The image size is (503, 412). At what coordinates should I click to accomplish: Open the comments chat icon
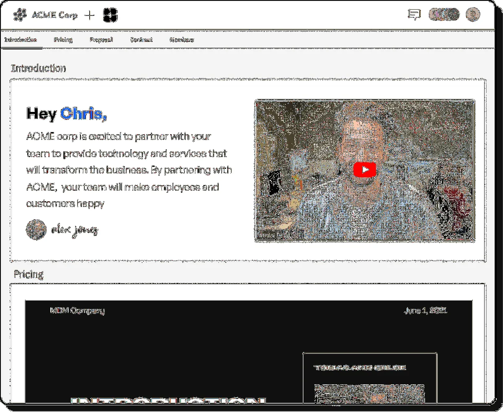[x=414, y=15]
